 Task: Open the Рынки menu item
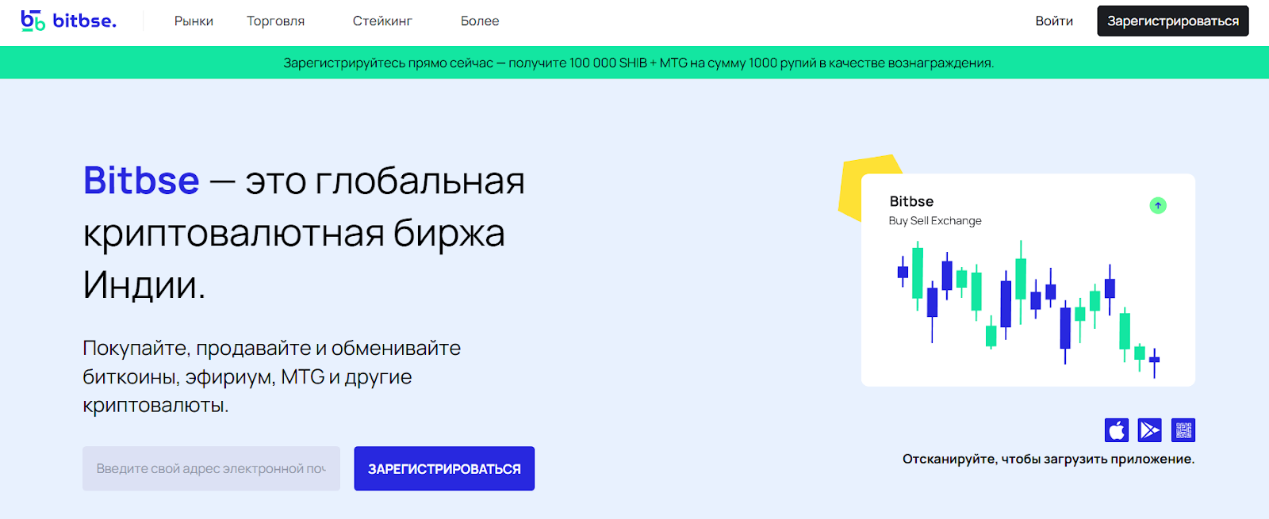tap(194, 21)
